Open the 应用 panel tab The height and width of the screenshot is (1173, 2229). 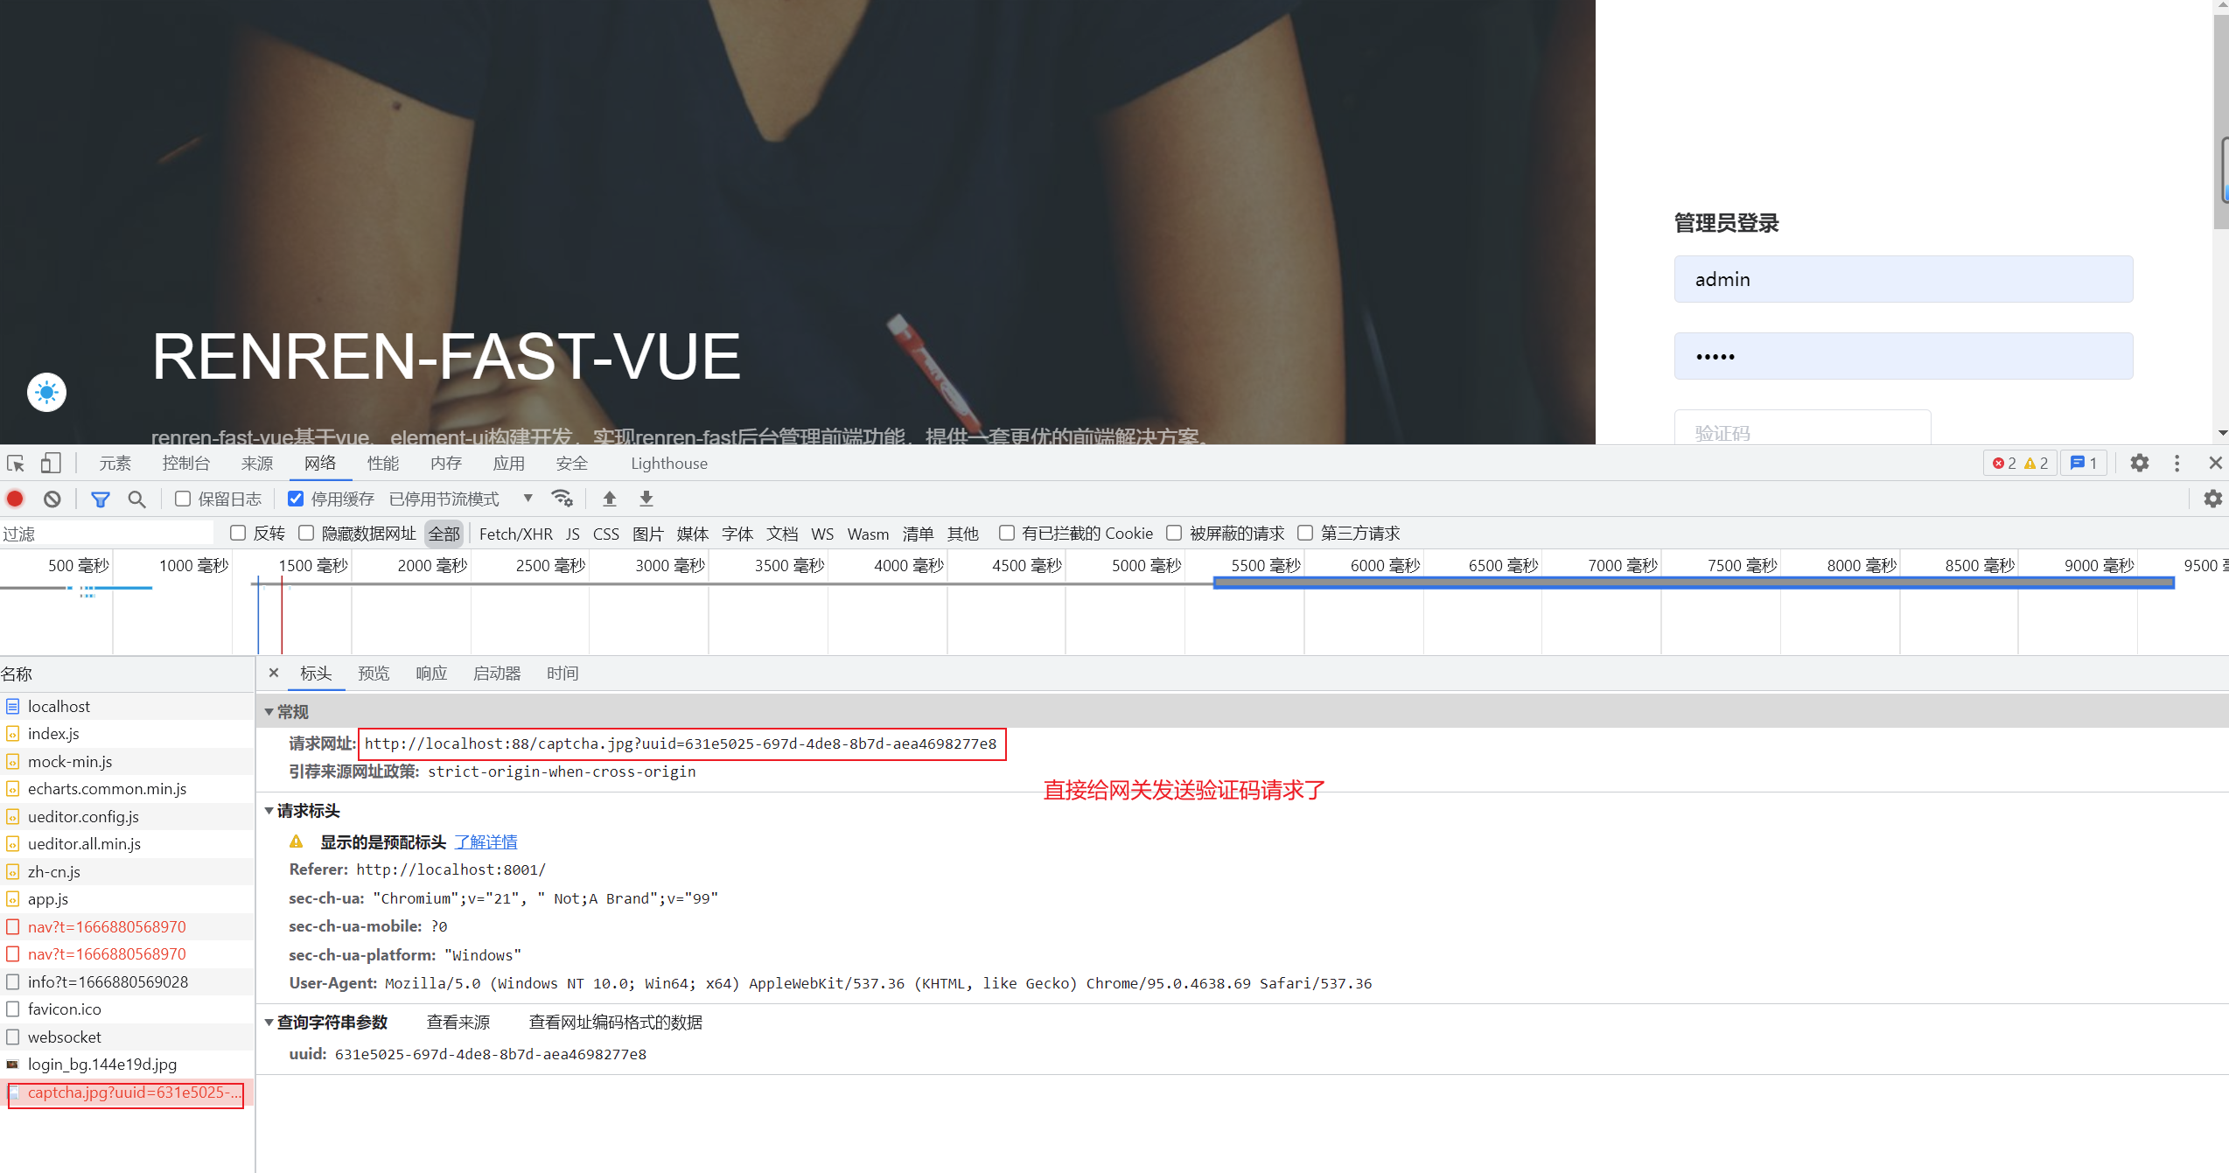pos(509,463)
